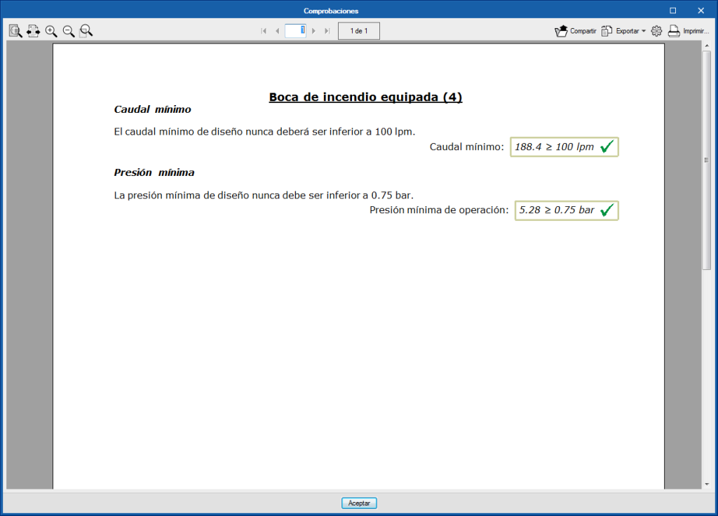
Task: Click the 'Caudal mínimo' section heading
Action: 152,109
